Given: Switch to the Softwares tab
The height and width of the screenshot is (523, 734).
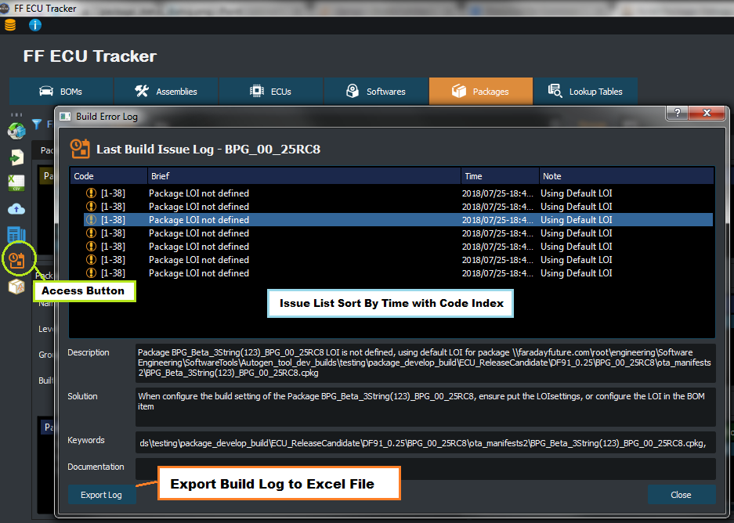Looking at the screenshot, I should point(376,92).
